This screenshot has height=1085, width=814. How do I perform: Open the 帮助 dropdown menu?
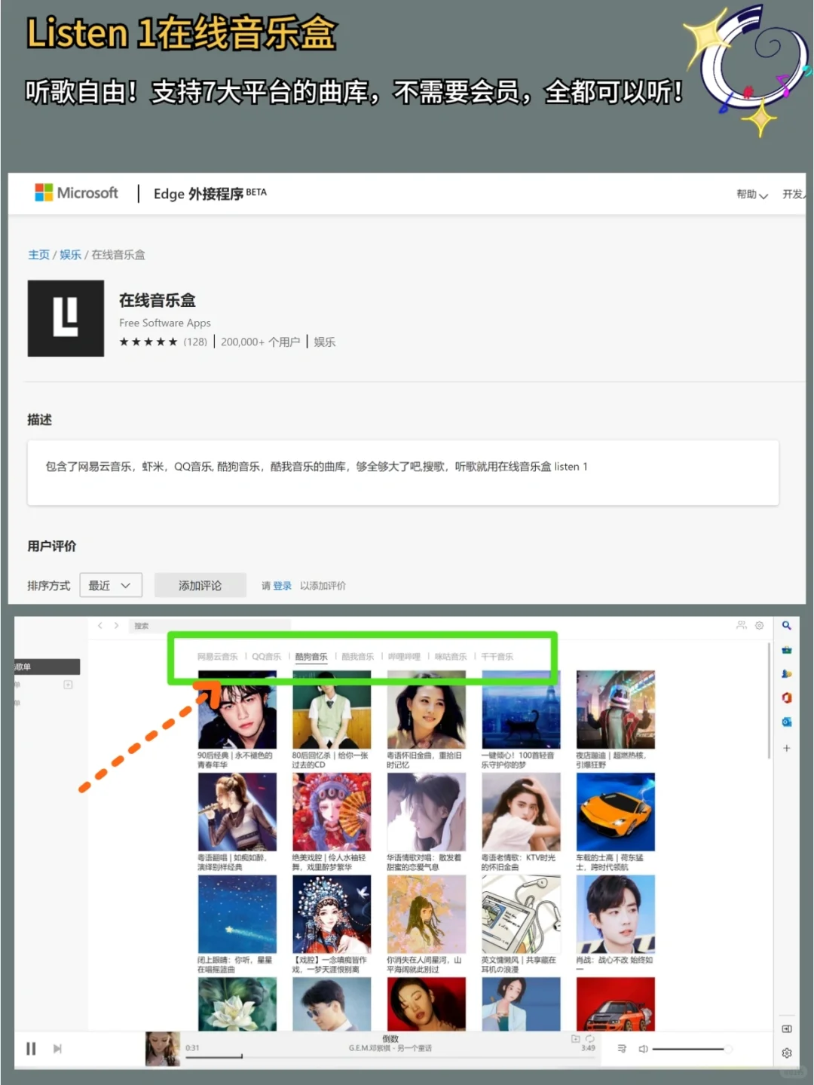point(751,195)
